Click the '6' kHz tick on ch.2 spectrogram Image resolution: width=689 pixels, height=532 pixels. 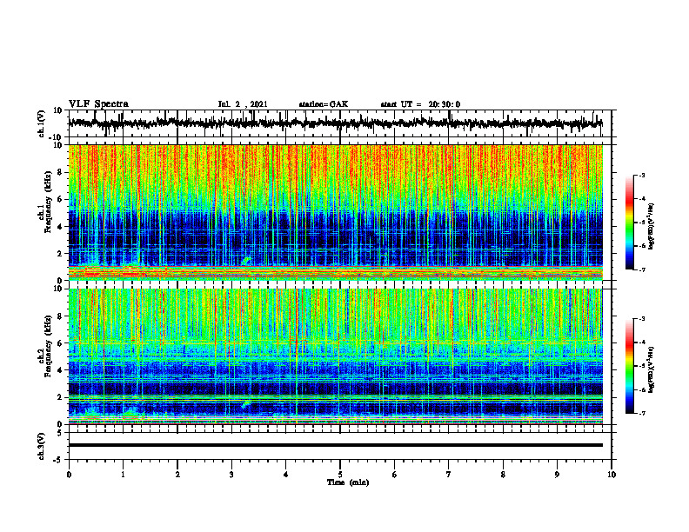[x=60, y=343]
